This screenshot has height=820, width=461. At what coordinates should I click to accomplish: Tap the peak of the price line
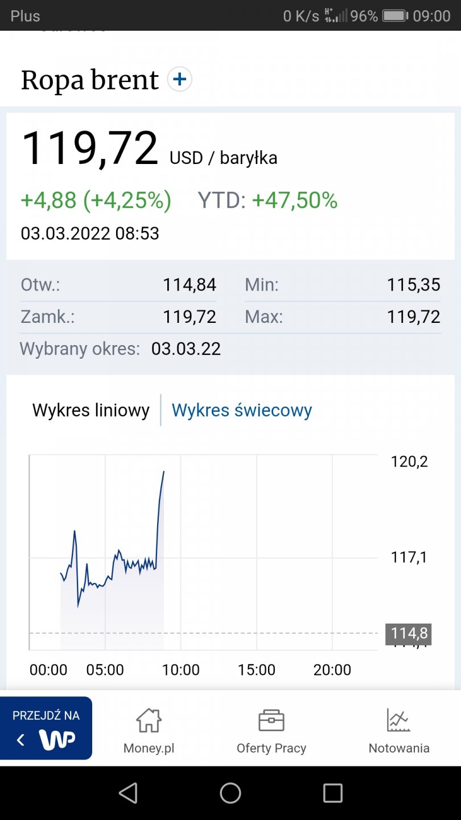click(x=164, y=472)
